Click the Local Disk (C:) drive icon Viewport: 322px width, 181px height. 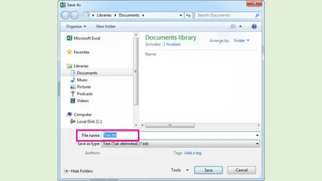73,121
